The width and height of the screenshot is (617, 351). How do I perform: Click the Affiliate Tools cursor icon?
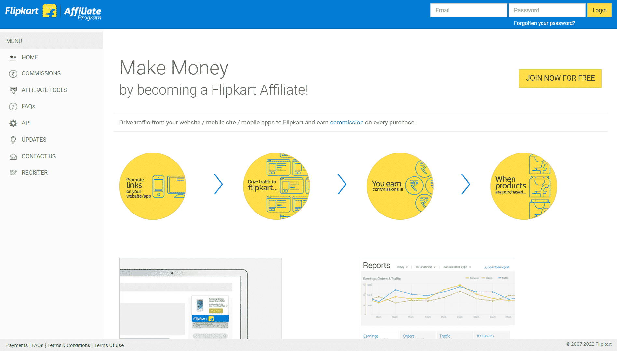point(13,90)
